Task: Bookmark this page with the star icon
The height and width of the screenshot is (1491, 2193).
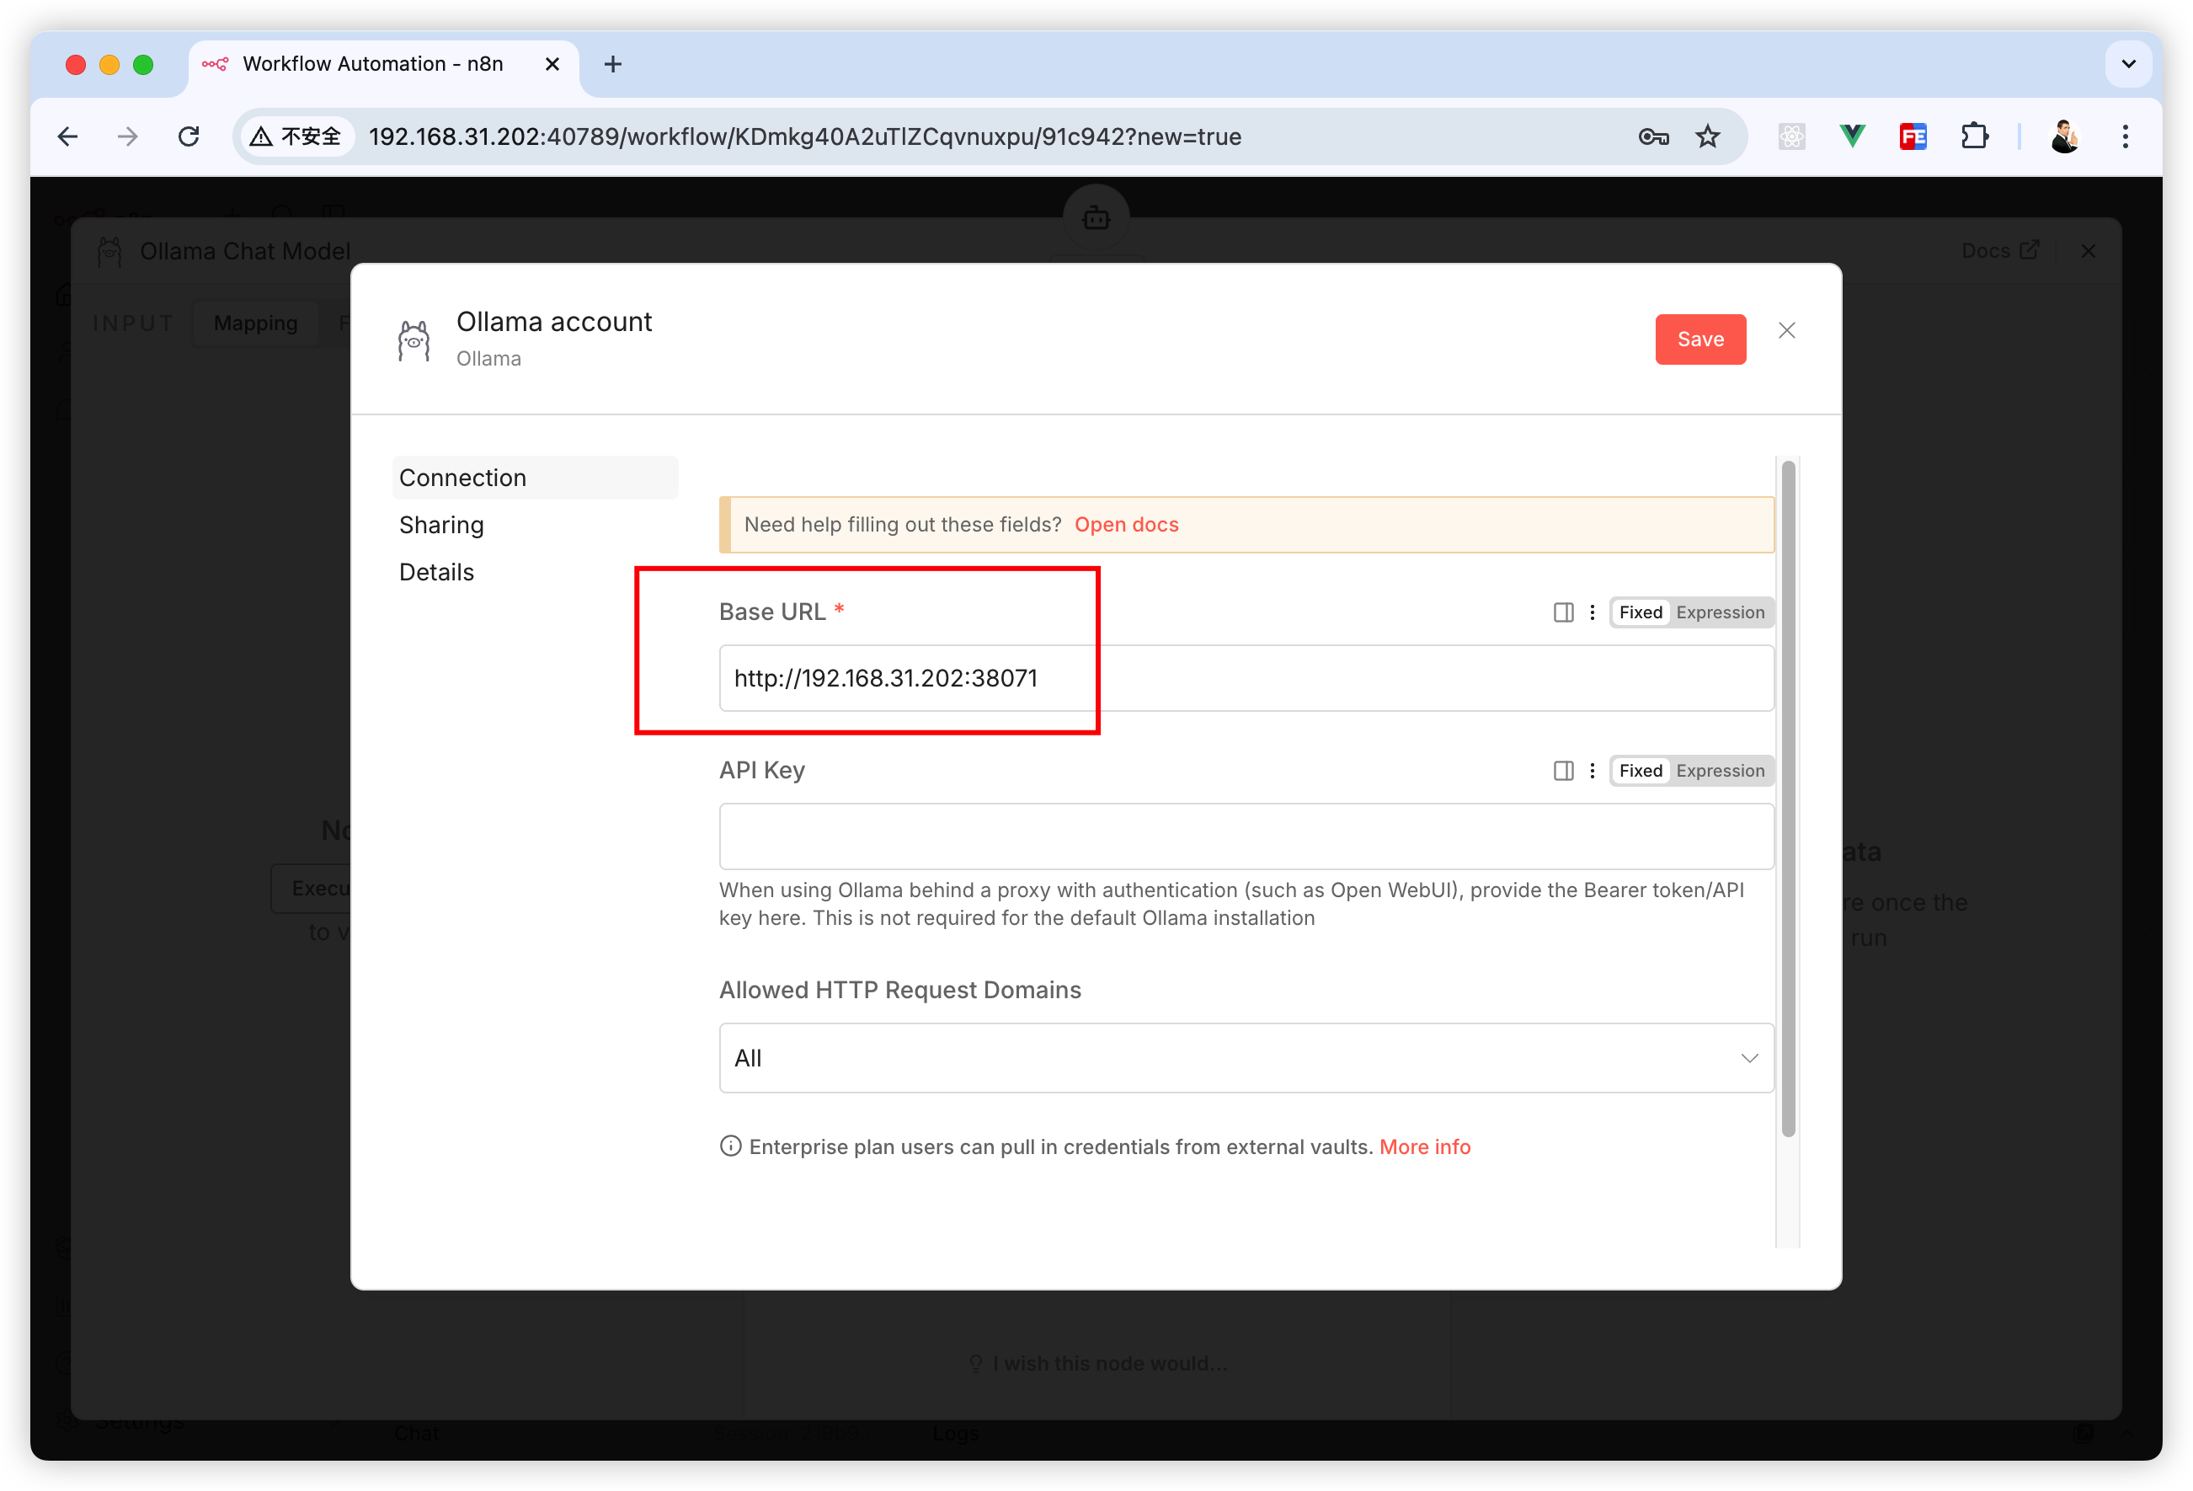Action: 1708,136
